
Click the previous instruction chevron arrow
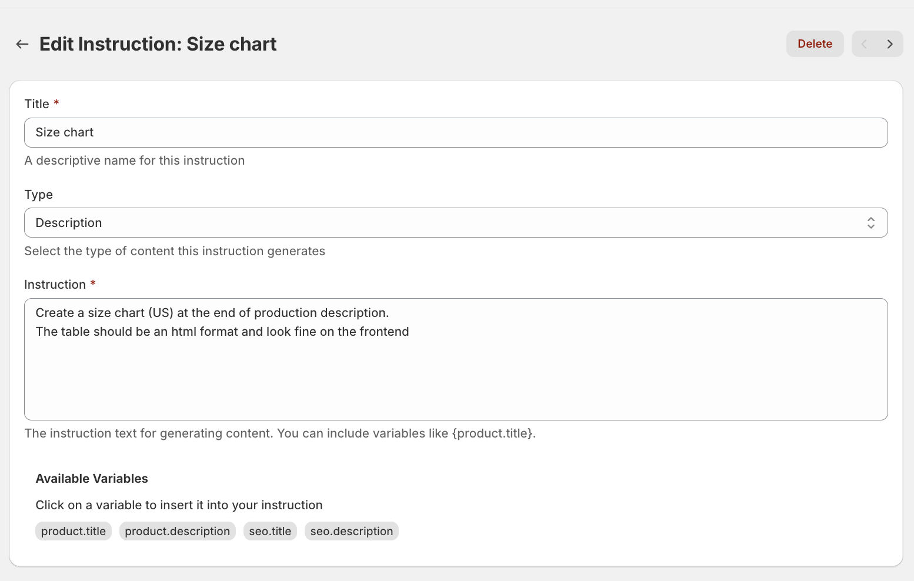click(x=864, y=44)
